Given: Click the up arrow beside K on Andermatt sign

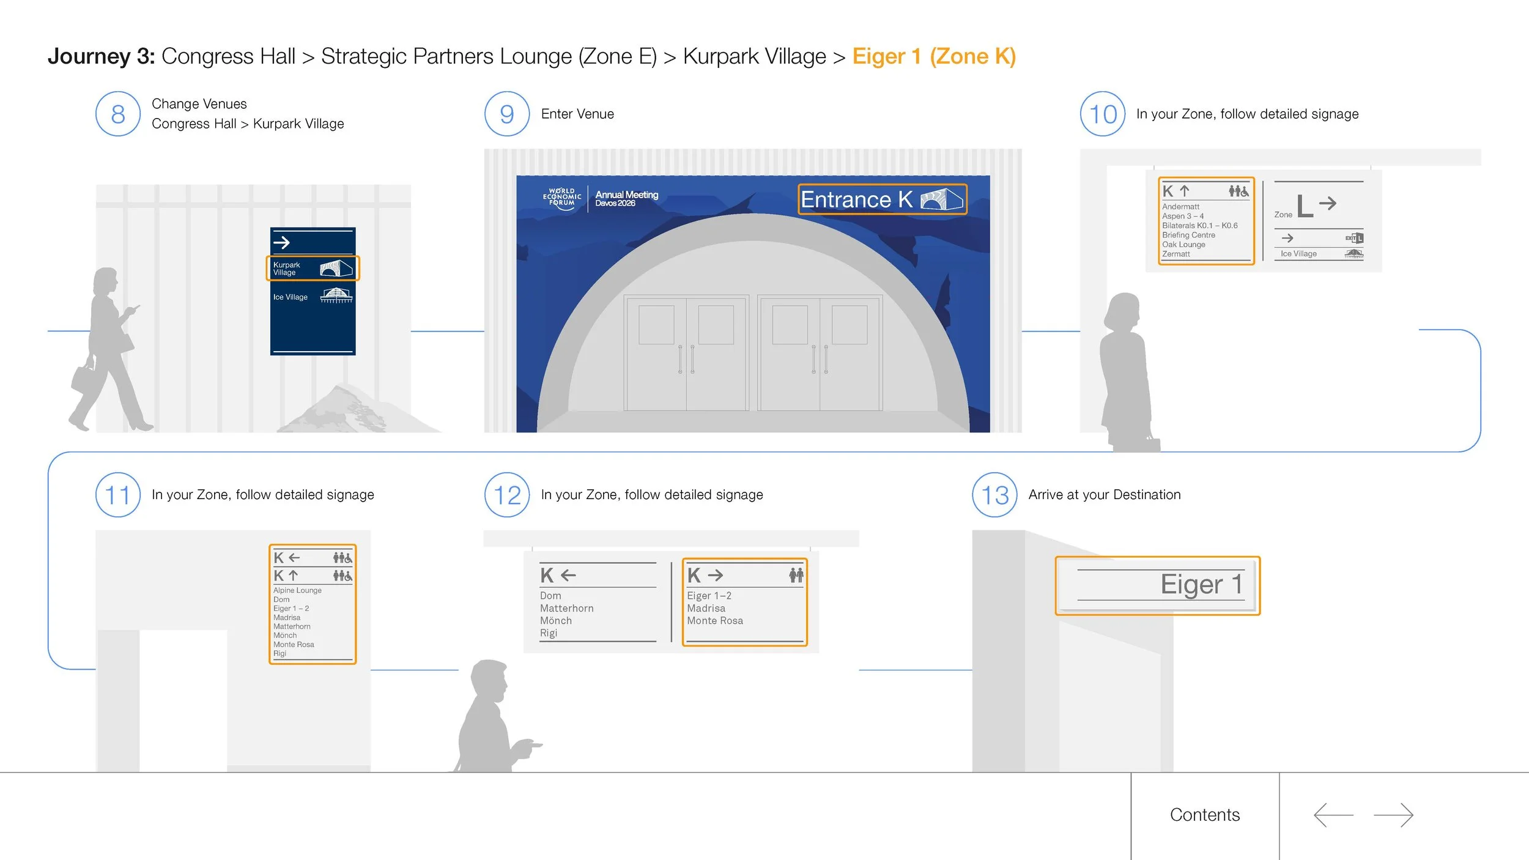Looking at the screenshot, I should (x=1184, y=191).
